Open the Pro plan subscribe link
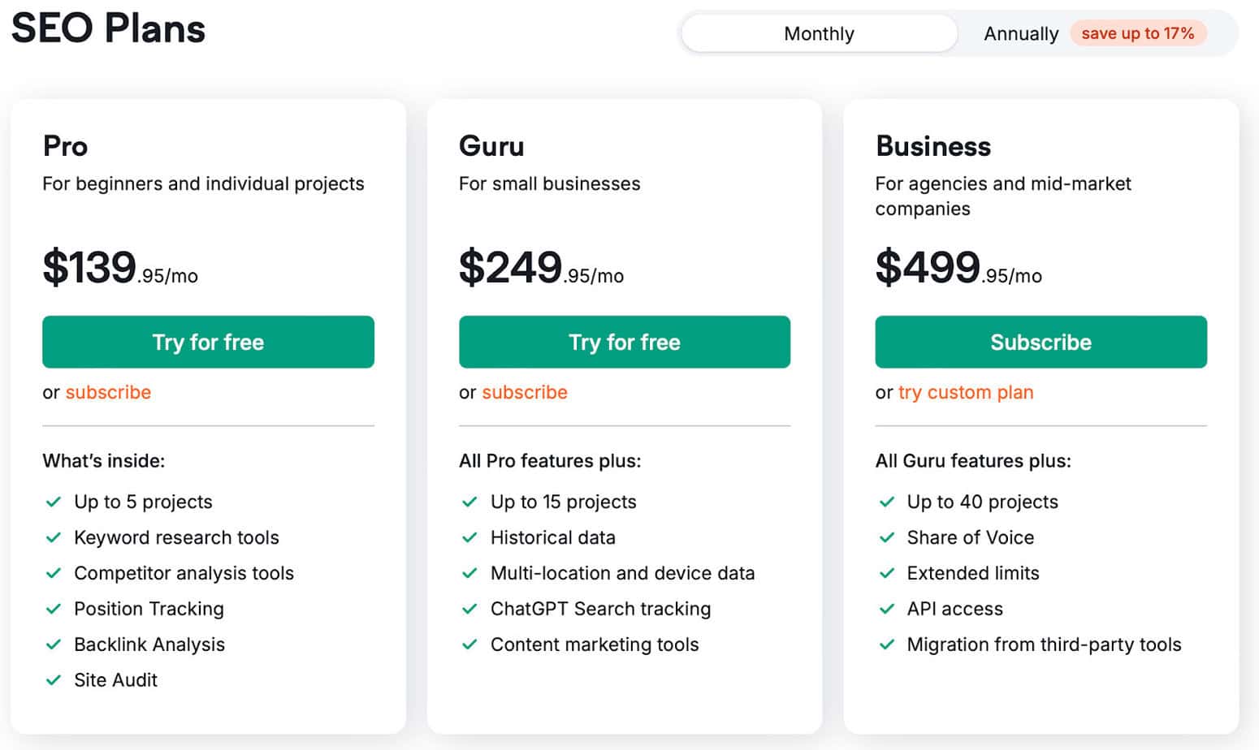The image size is (1259, 750). (x=108, y=392)
